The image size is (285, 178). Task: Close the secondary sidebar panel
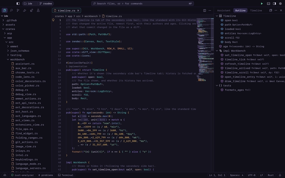point(281,10)
